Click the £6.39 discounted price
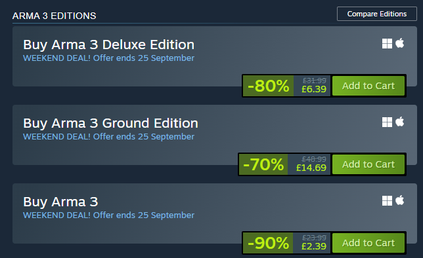The height and width of the screenshot is (258, 423). 314,89
